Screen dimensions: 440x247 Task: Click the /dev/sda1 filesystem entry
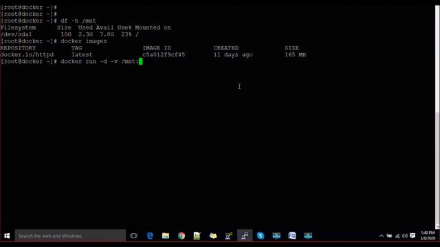click(16, 34)
